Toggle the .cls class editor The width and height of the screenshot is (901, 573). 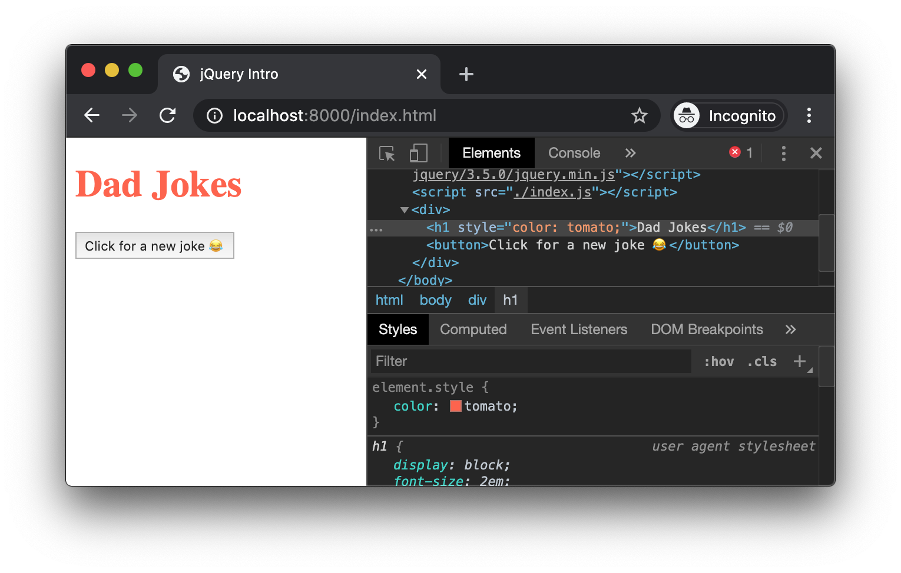(761, 361)
